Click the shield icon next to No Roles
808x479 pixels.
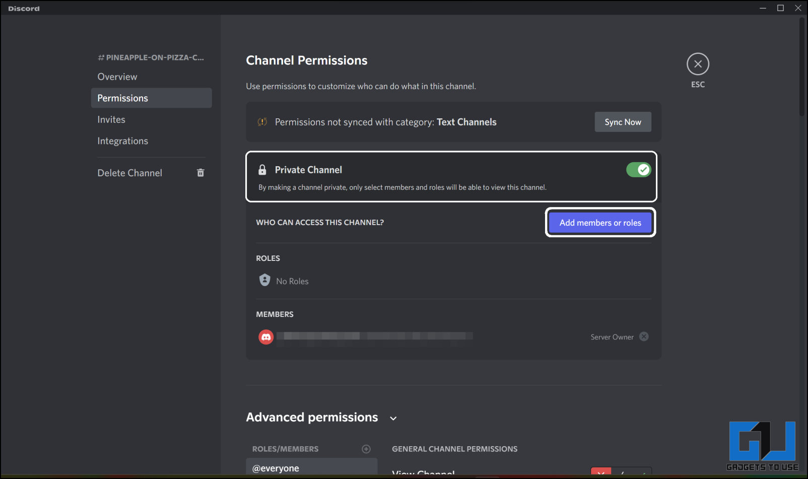(264, 280)
